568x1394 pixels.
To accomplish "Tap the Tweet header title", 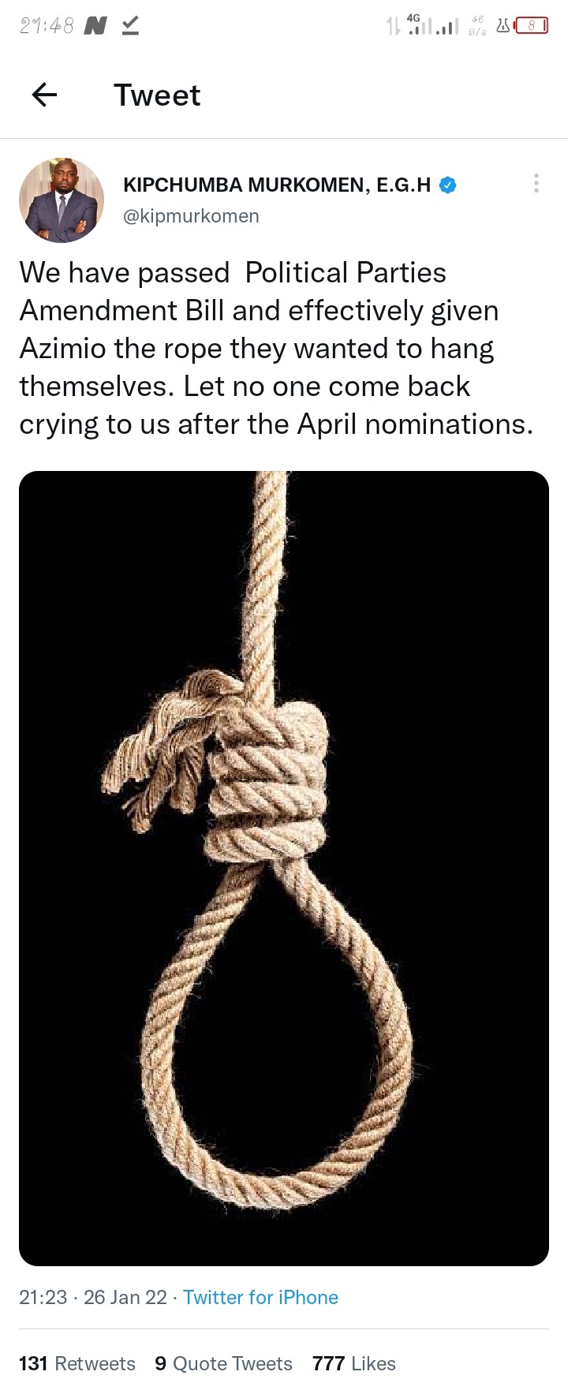I will coord(157,95).
